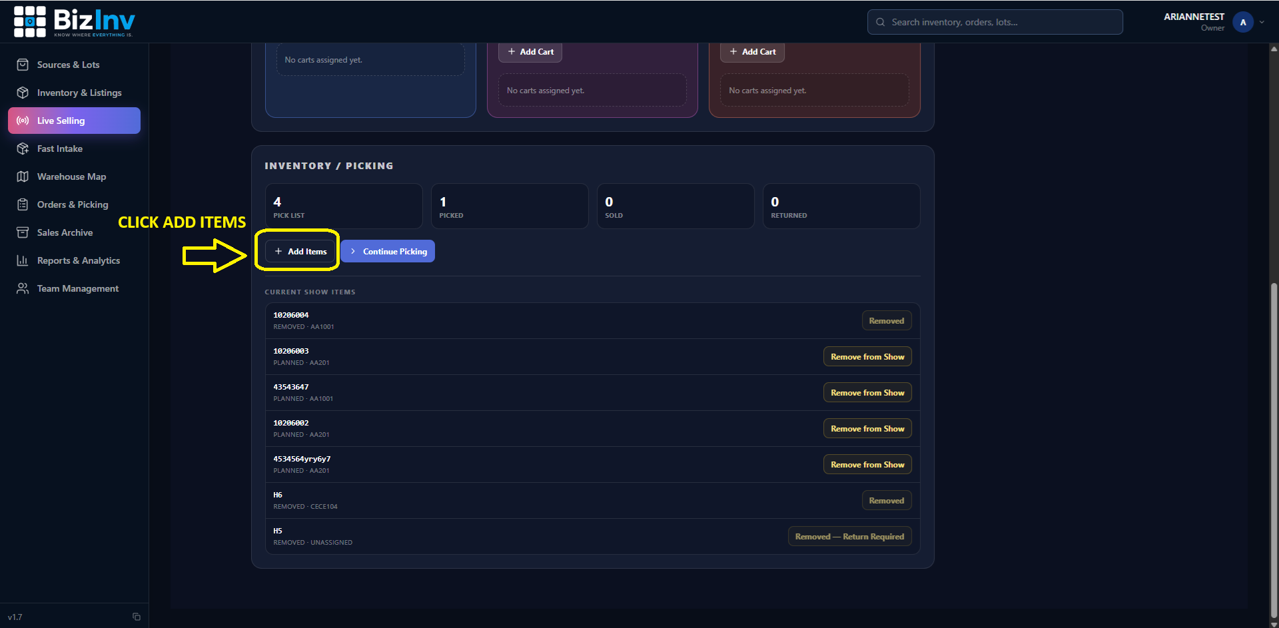1279x628 pixels.
Task: Remove item 10206002 from show
Action: click(867, 428)
